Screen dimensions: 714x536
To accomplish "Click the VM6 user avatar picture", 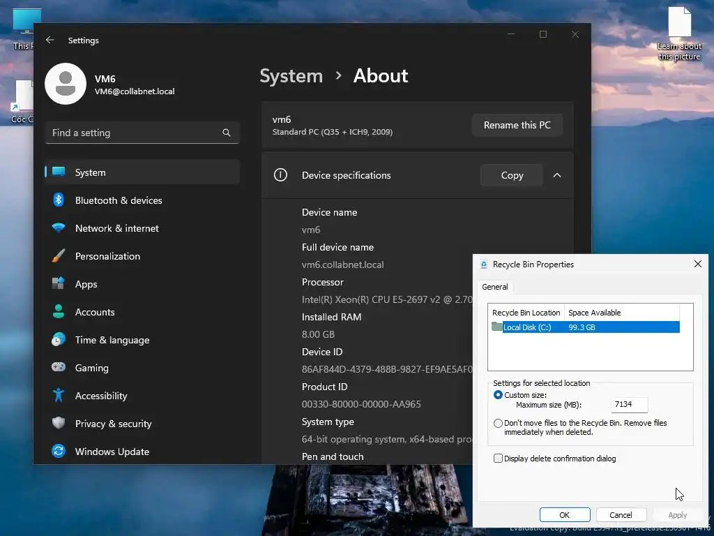I will tap(66, 84).
